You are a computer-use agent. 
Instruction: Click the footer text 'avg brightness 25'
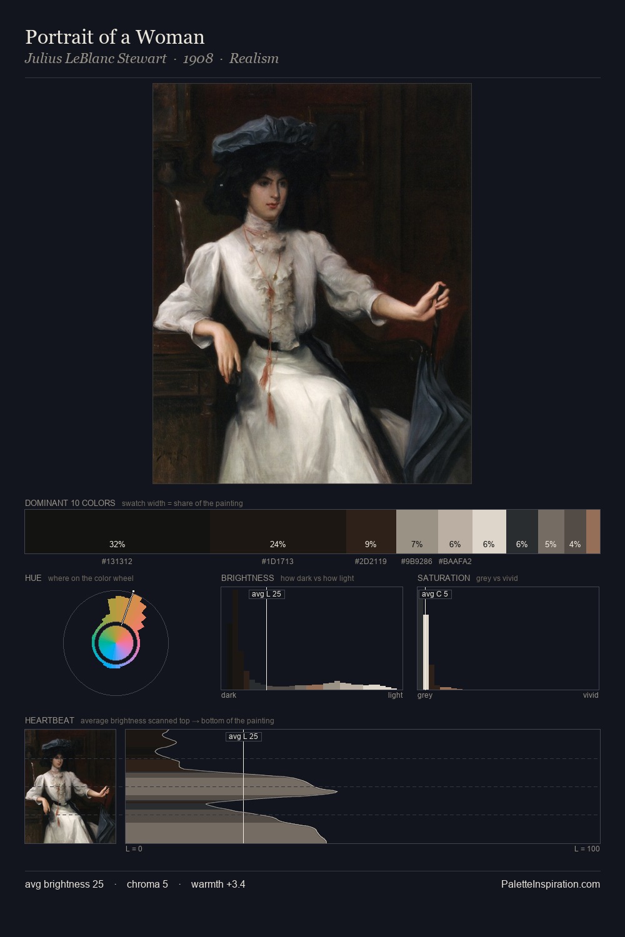tap(64, 884)
